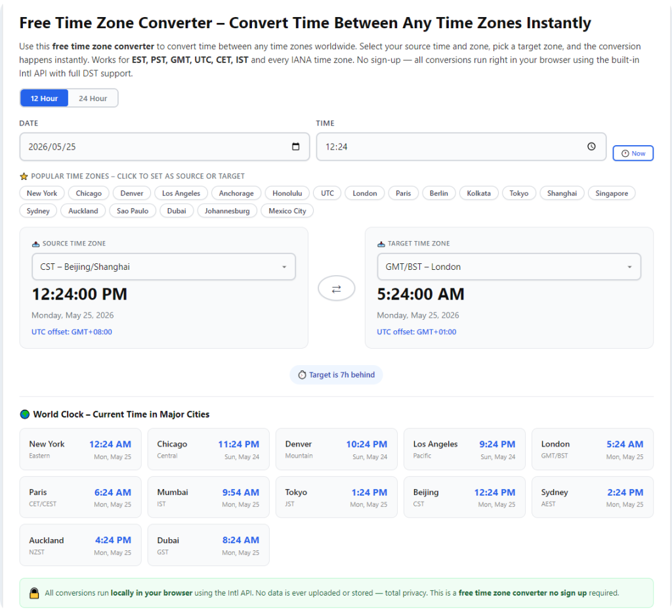The width and height of the screenshot is (672, 612).
Task: Open the calendar picker icon in Date field
Action: tap(295, 146)
